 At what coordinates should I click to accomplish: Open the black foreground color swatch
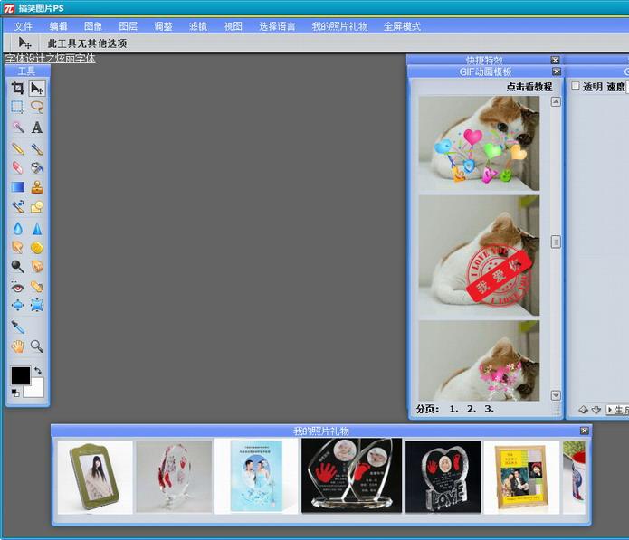(x=20, y=375)
